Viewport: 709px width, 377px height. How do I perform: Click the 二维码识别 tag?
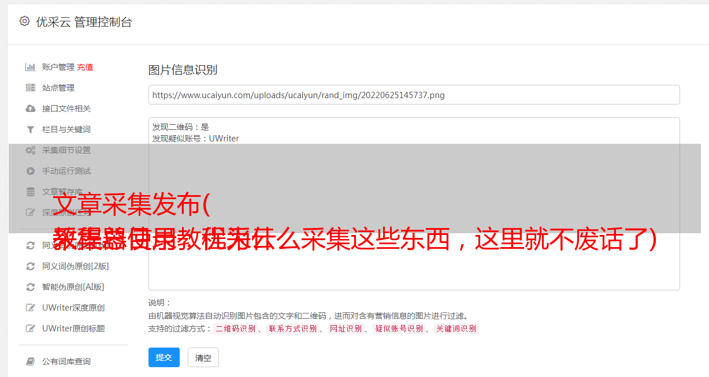235,329
